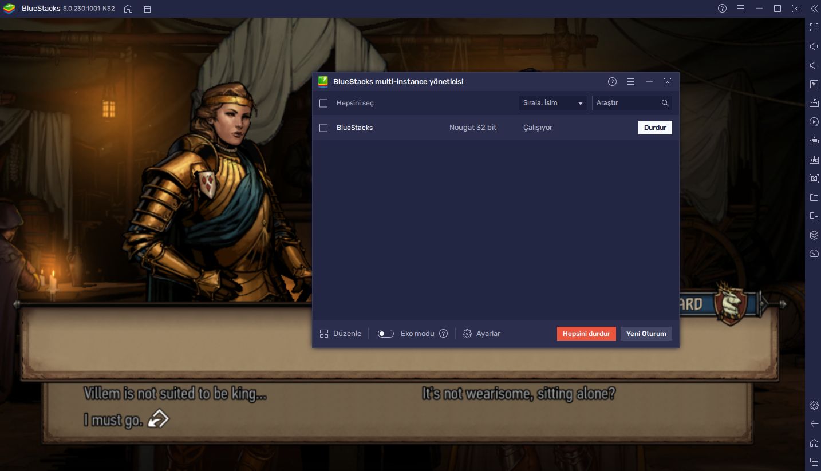
Task: Create a new instance with Yeni Oturum
Action: 646,334
